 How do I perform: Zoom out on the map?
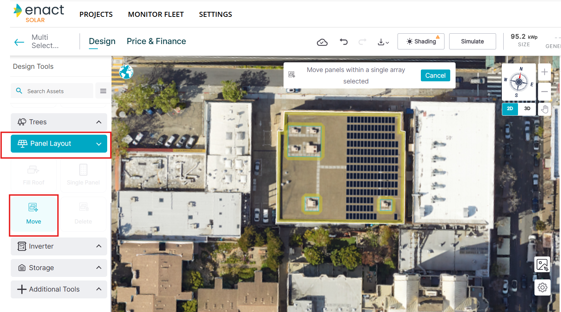click(544, 92)
